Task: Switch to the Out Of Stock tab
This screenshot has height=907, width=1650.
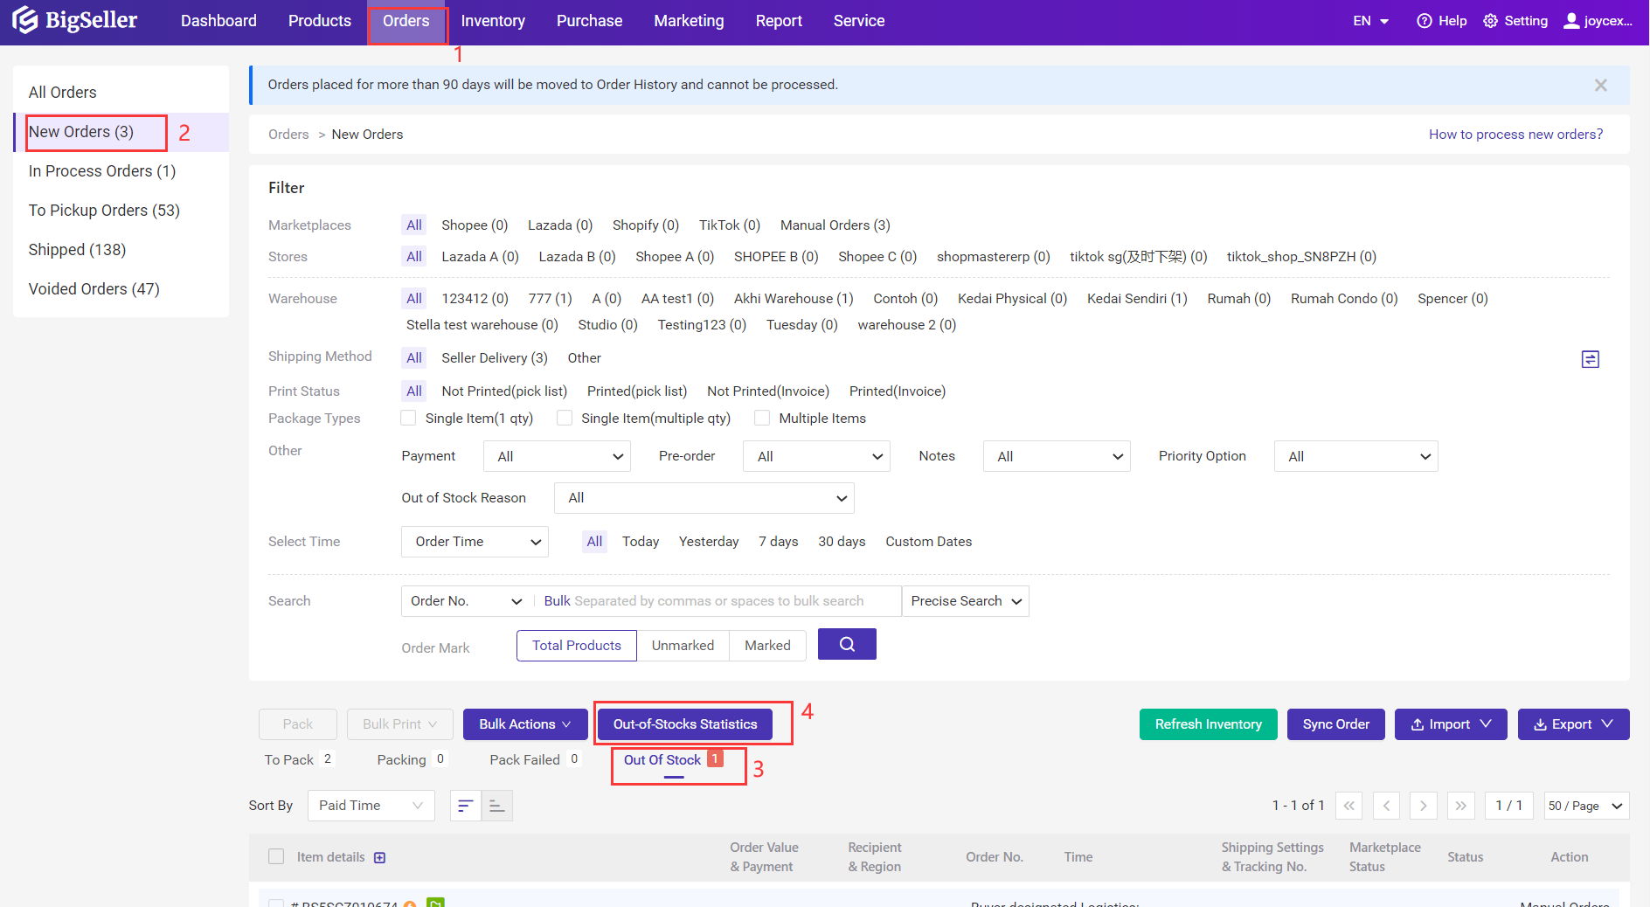Action: (x=673, y=760)
